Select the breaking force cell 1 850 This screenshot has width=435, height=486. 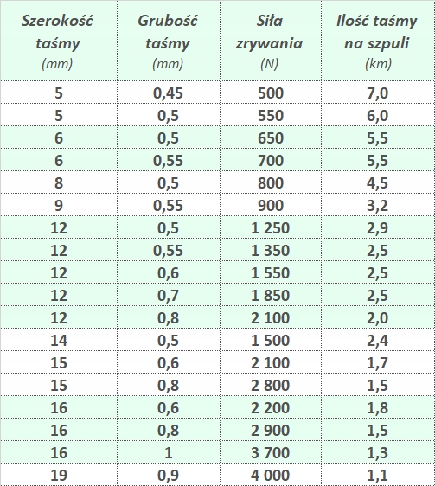tap(271, 295)
